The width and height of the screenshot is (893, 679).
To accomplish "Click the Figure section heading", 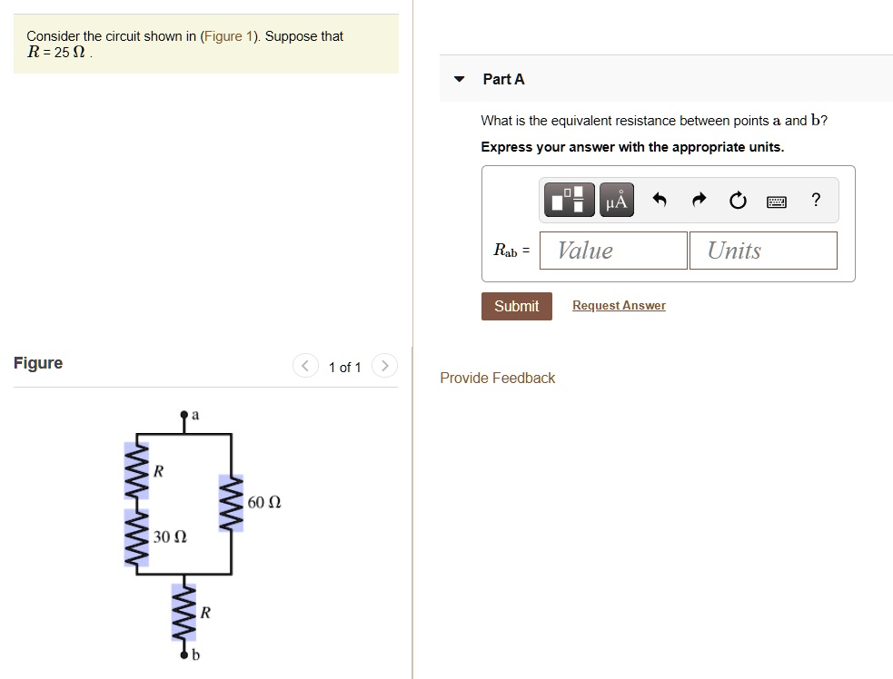I will point(38,362).
